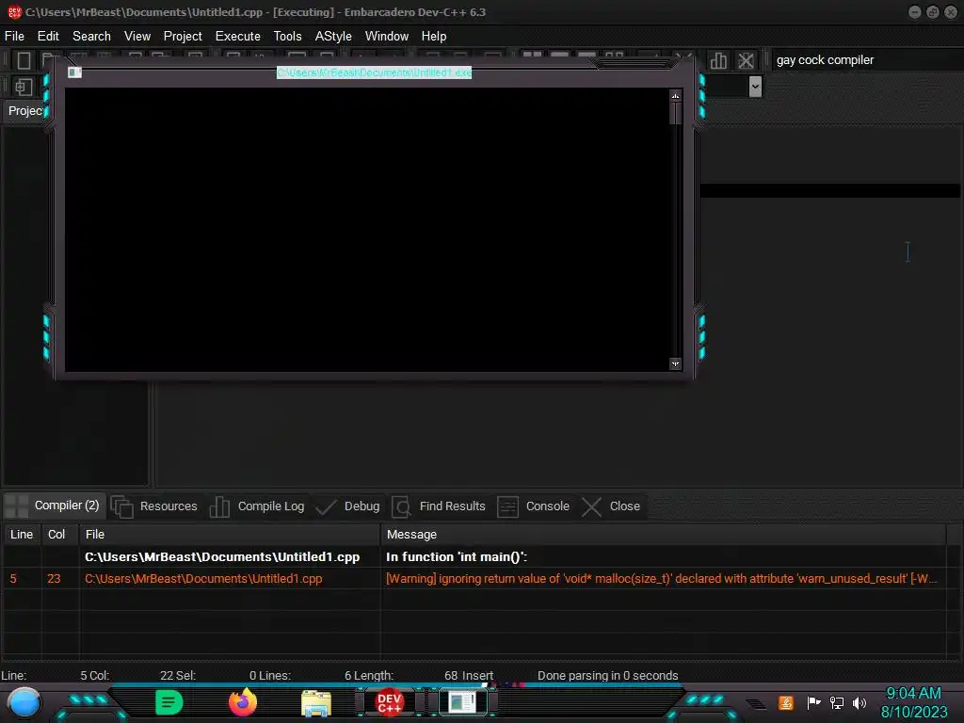This screenshot has width=964, height=723.
Task: Switch to the Console tab
Action: click(534, 506)
